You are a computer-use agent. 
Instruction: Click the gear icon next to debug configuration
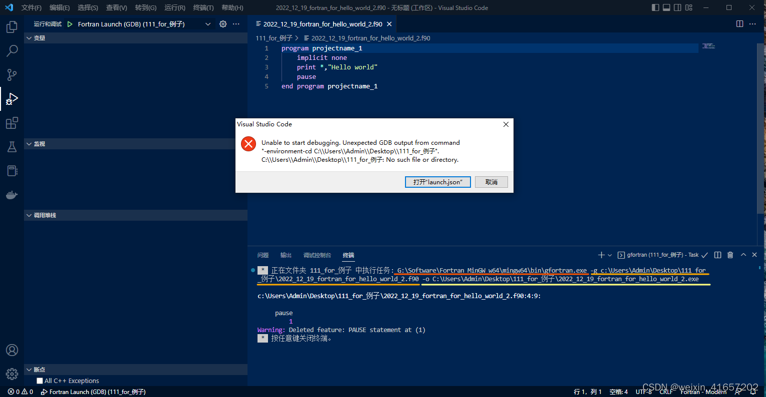tap(223, 23)
